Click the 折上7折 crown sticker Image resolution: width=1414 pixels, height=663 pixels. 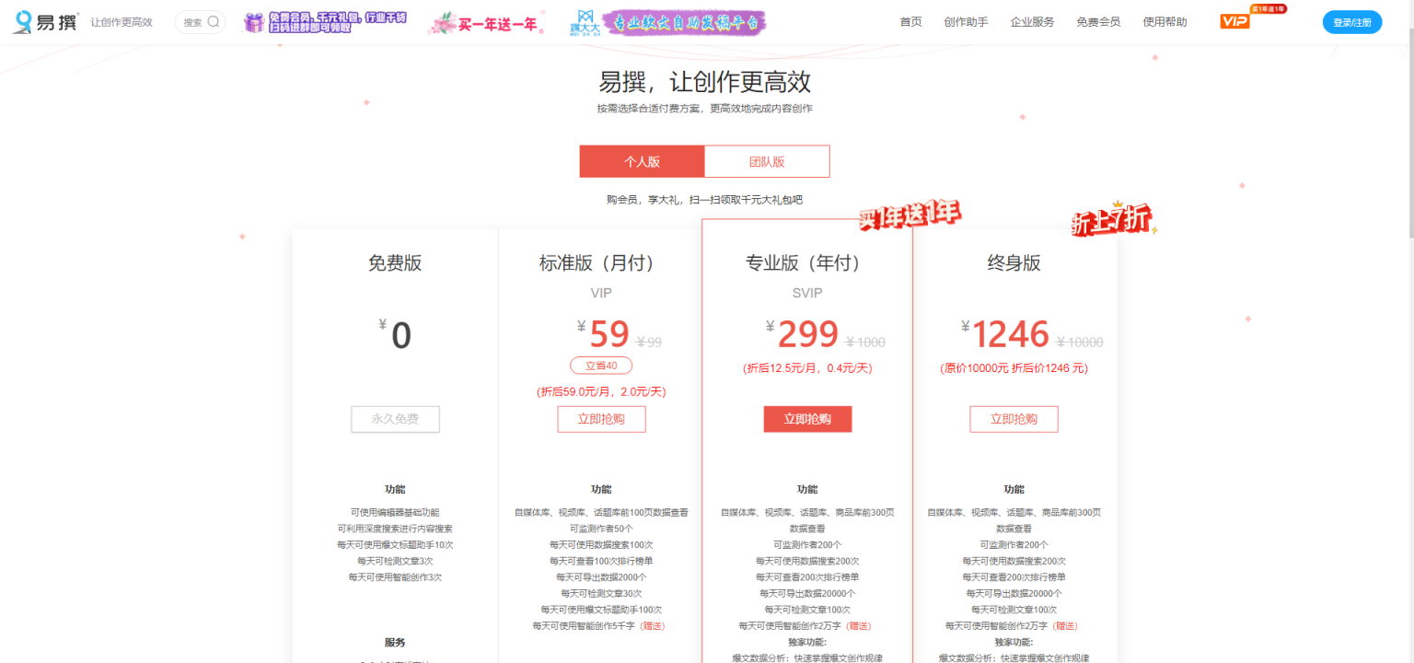(1113, 218)
